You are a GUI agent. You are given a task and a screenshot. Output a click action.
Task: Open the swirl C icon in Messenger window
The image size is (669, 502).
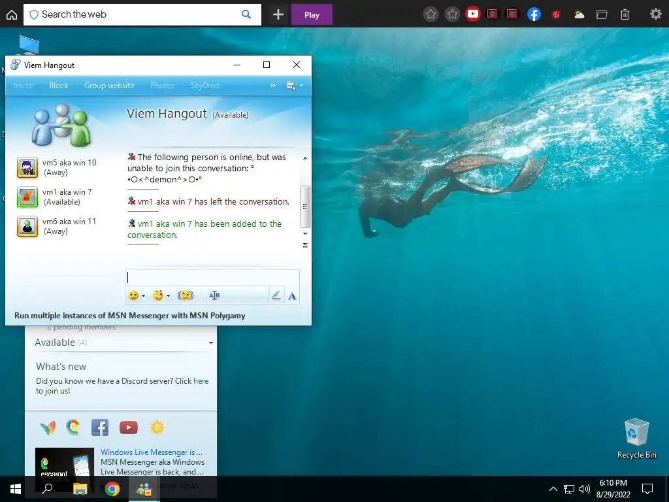tap(73, 427)
